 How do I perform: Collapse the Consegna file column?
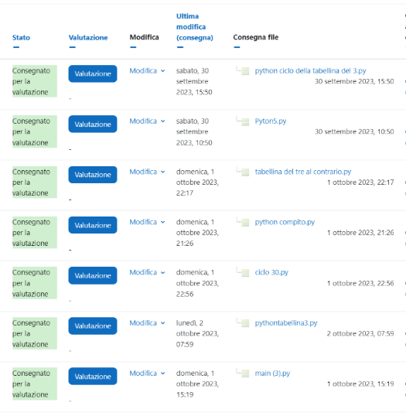[237, 47]
